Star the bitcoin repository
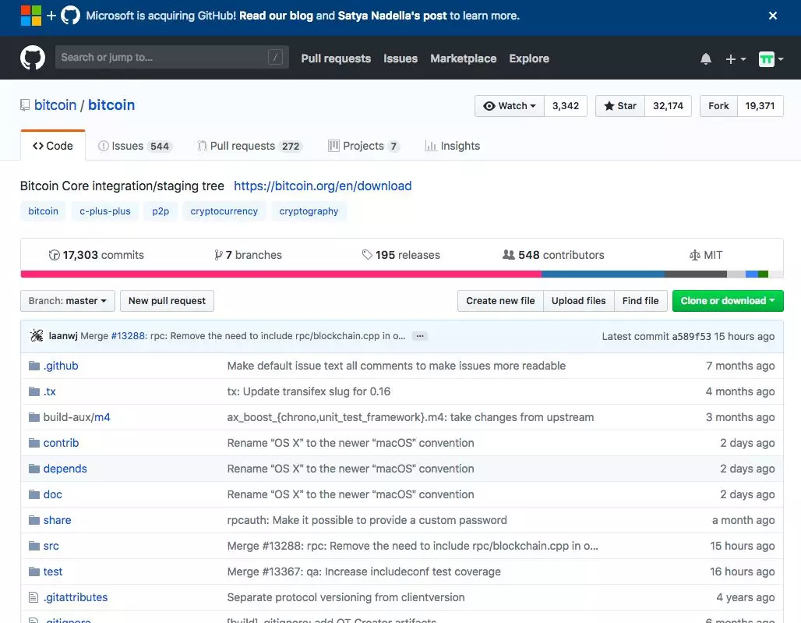The image size is (801, 623). [620, 106]
